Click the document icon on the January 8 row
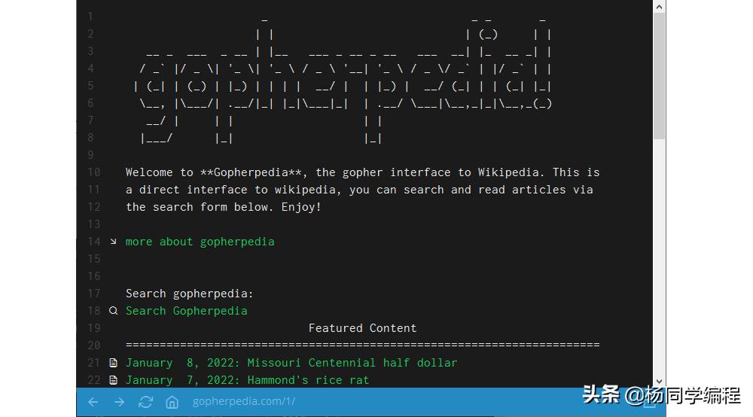This screenshot has width=753, height=417. click(114, 363)
